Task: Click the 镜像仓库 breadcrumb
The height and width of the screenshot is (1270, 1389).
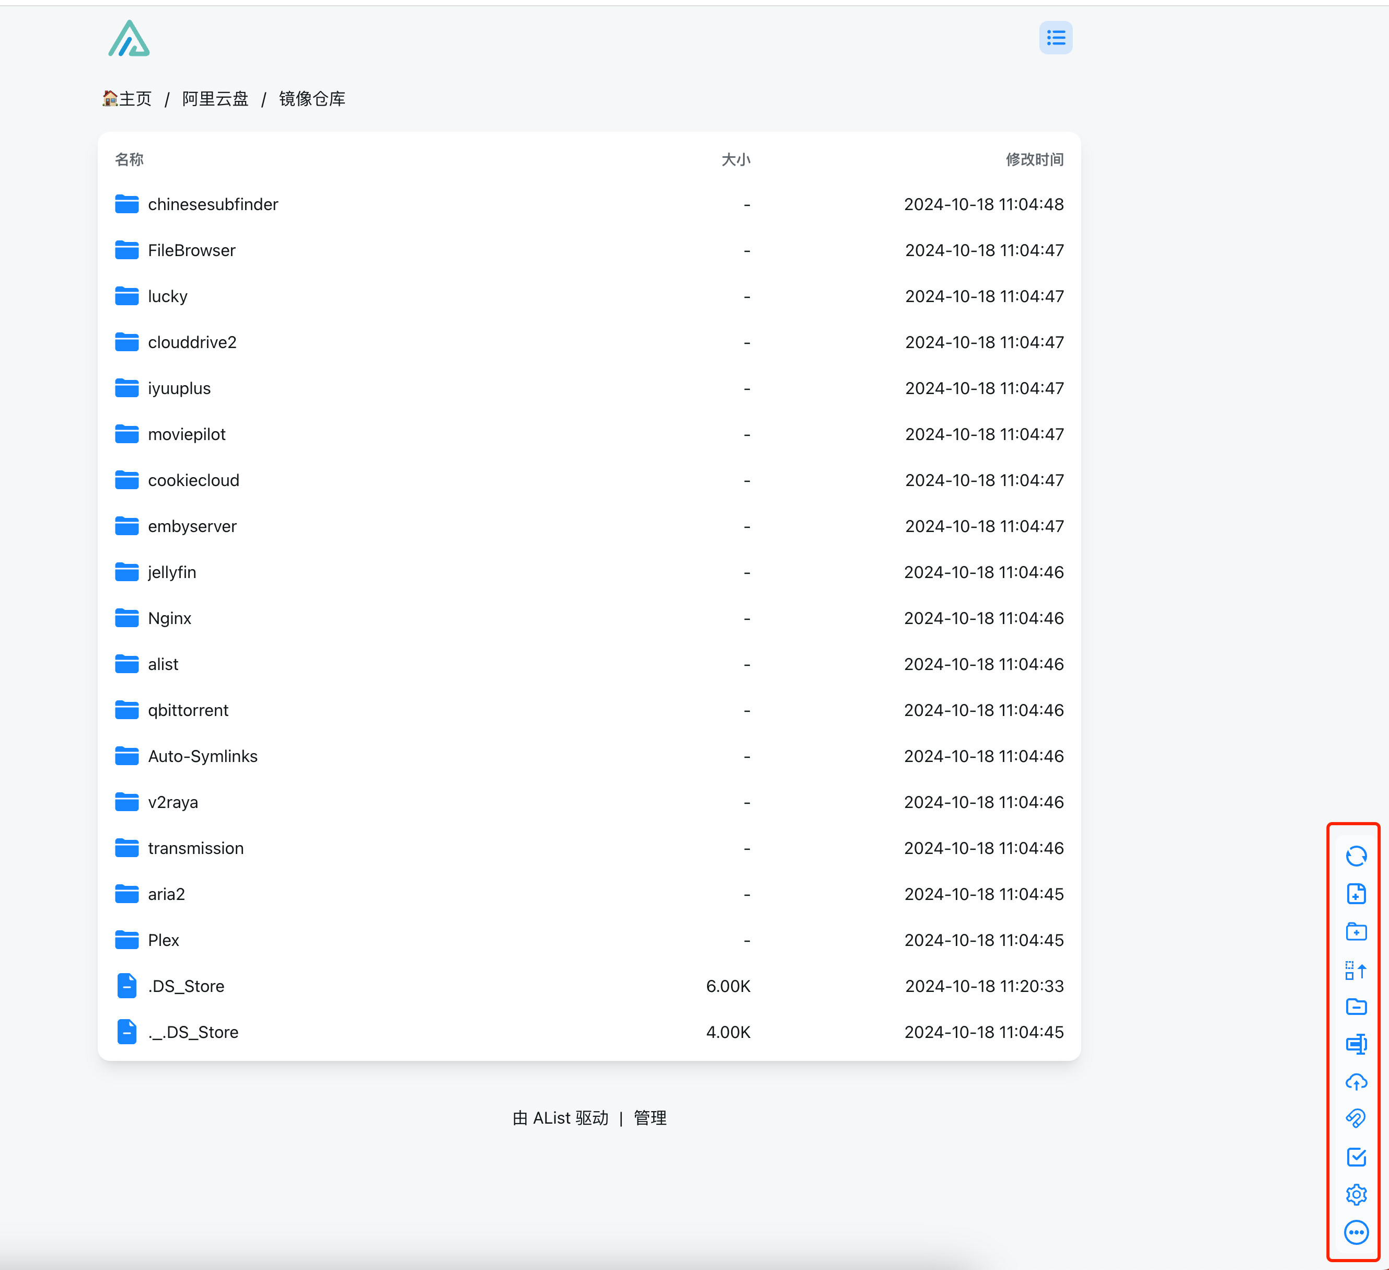Action: coord(312,99)
